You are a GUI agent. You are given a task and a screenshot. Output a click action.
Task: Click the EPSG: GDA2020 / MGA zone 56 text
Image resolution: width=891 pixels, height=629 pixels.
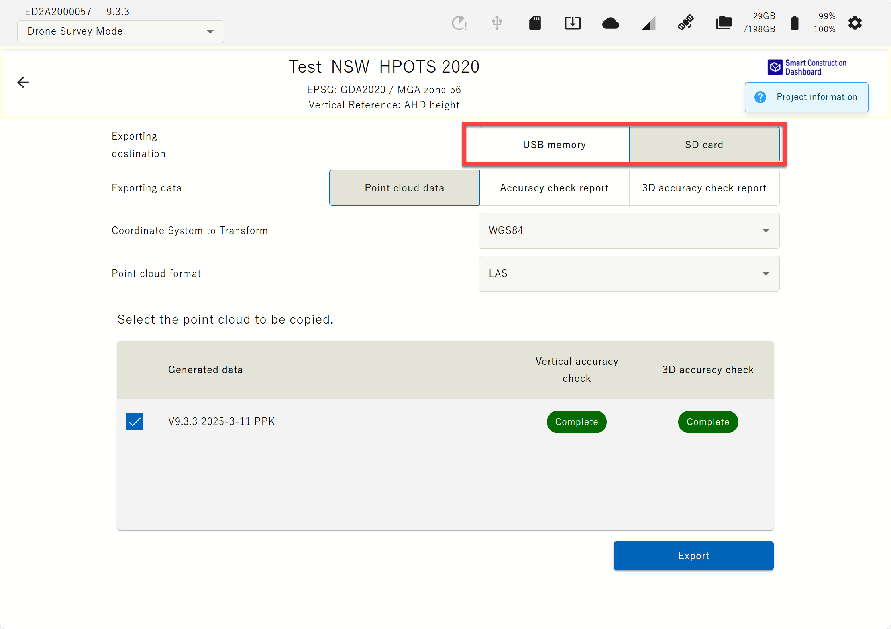coord(384,90)
